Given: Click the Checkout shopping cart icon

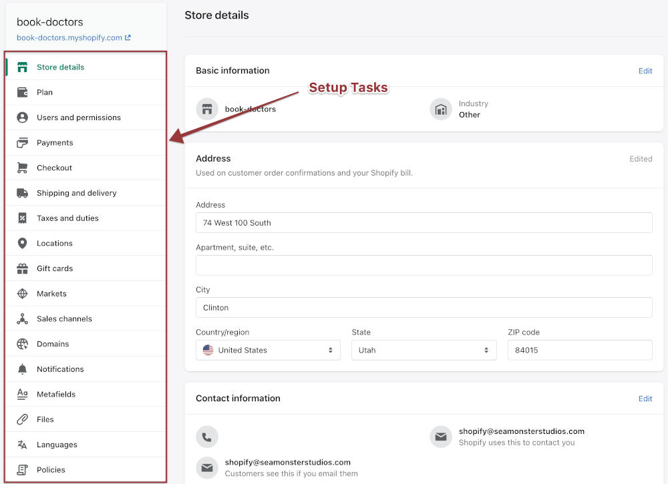Looking at the screenshot, I should pyautogui.click(x=23, y=168).
